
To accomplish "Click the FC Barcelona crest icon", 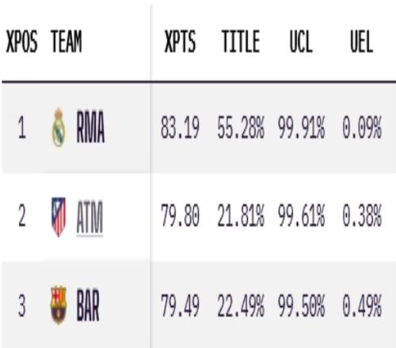I will click(x=59, y=305).
